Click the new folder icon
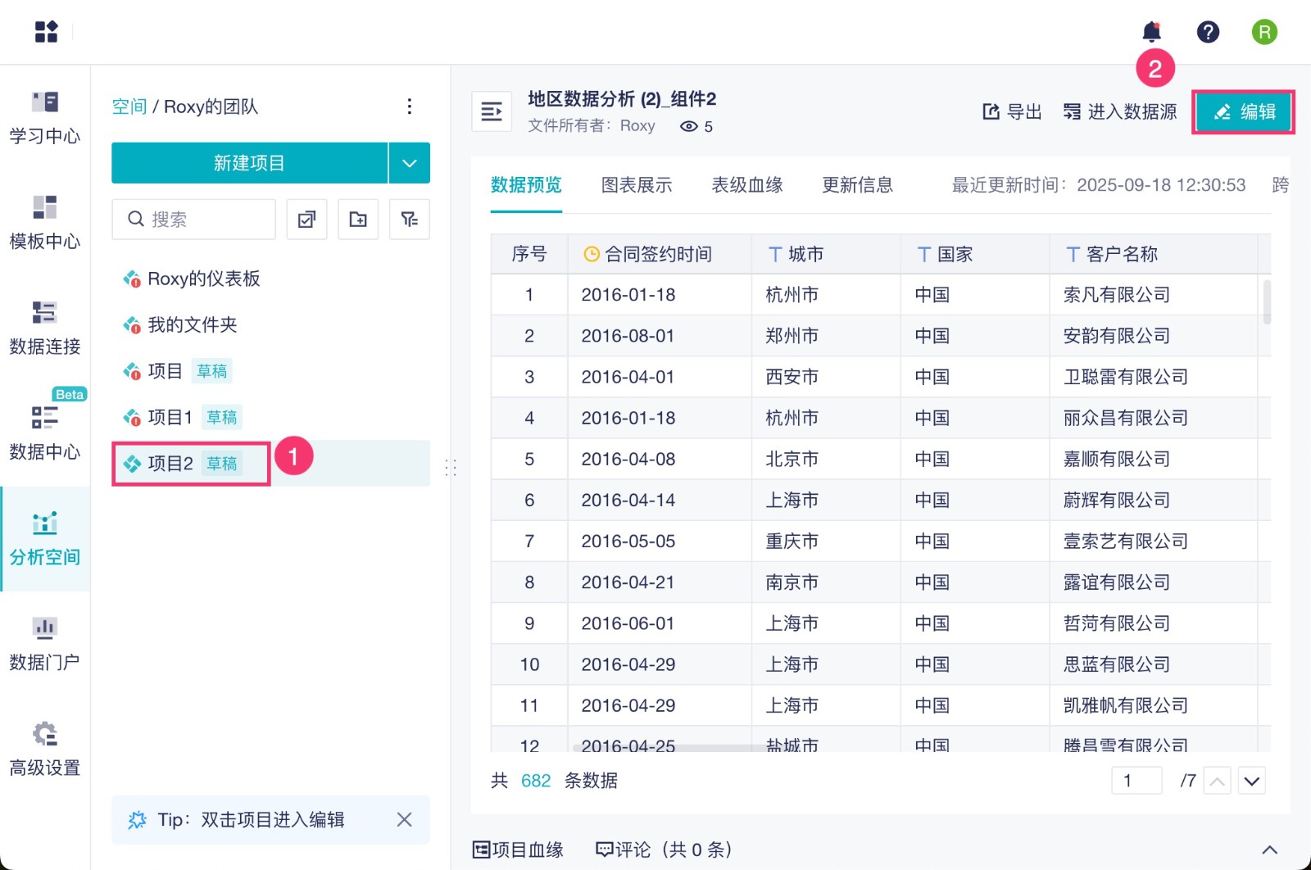Image resolution: width=1311 pixels, height=870 pixels. coord(358,219)
